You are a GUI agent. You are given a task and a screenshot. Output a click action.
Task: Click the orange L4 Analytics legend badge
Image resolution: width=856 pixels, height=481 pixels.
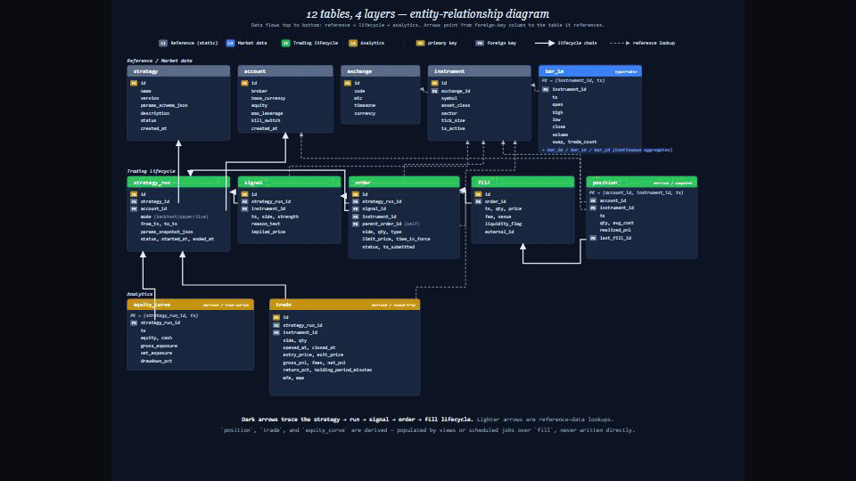click(353, 43)
